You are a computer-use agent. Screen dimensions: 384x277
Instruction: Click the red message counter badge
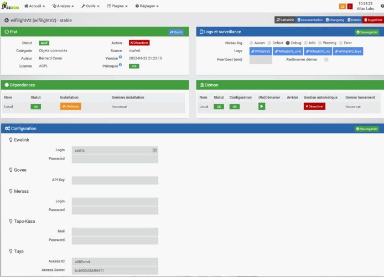pyautogui.click(x=350, y=7)
